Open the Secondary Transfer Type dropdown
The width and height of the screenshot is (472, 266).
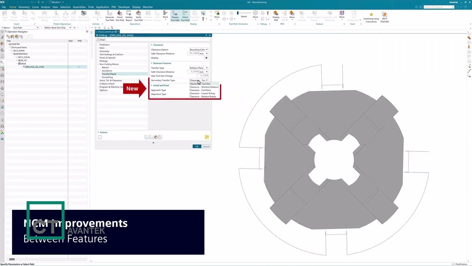(199, 80)
